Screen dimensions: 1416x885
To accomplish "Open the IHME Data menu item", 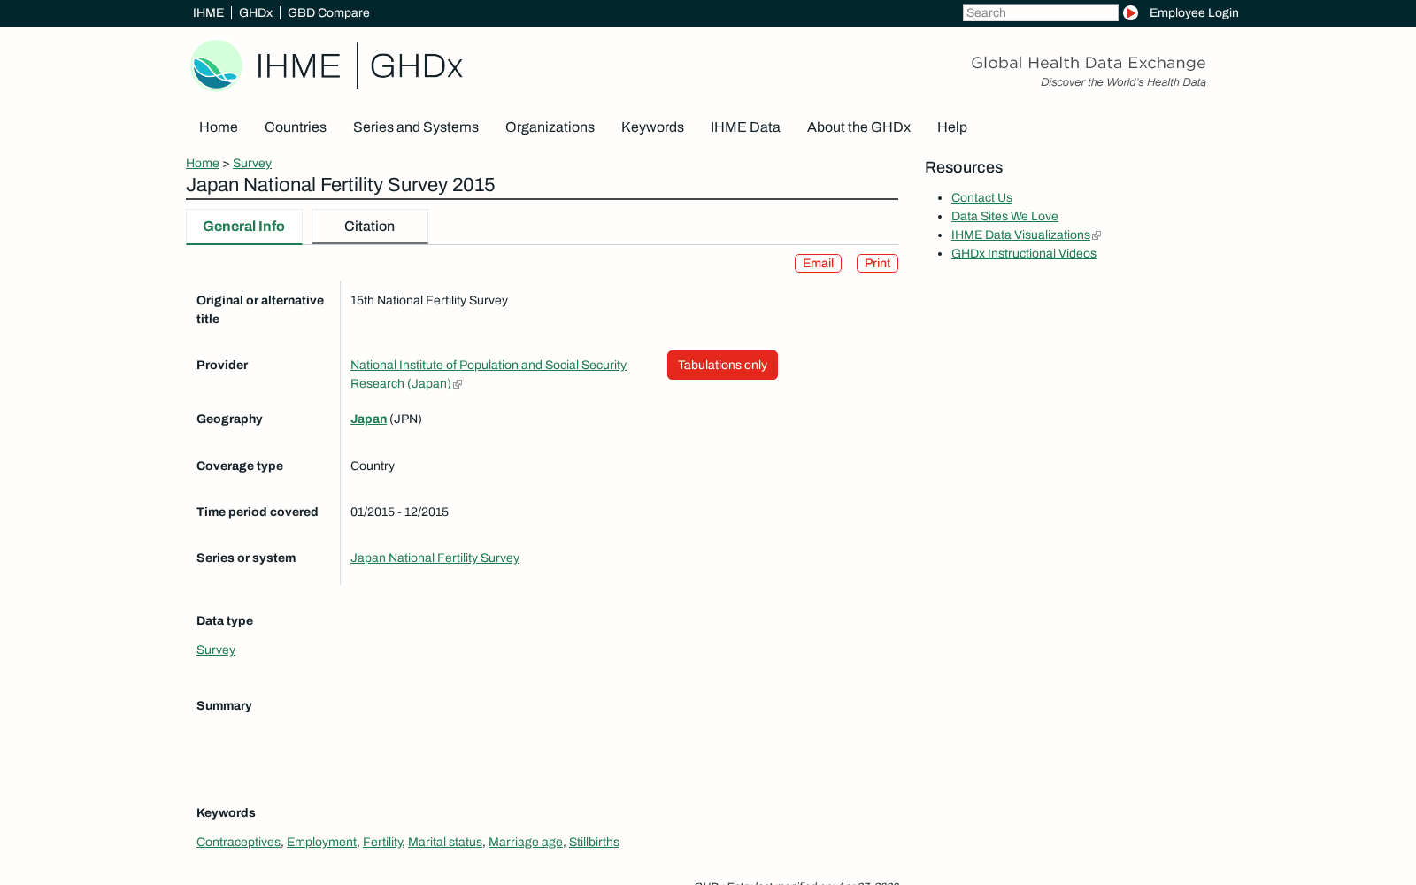I will [x=745, y=127].
